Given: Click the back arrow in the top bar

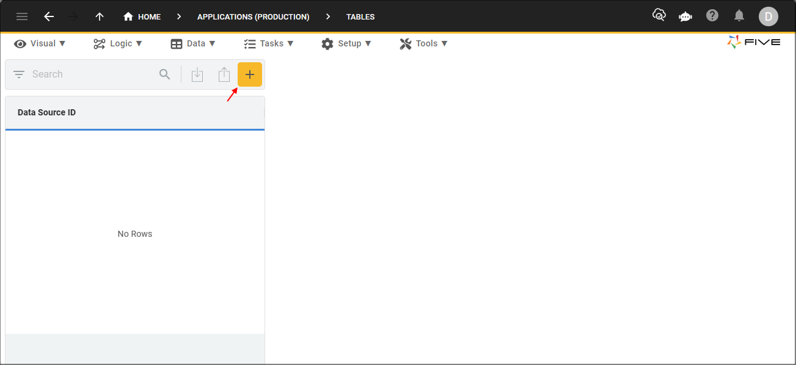Looking at the screenshot, I should click(49, 16).
